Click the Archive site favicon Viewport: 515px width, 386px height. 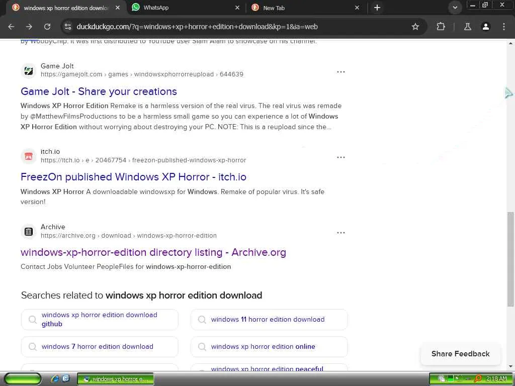[29, 232]
